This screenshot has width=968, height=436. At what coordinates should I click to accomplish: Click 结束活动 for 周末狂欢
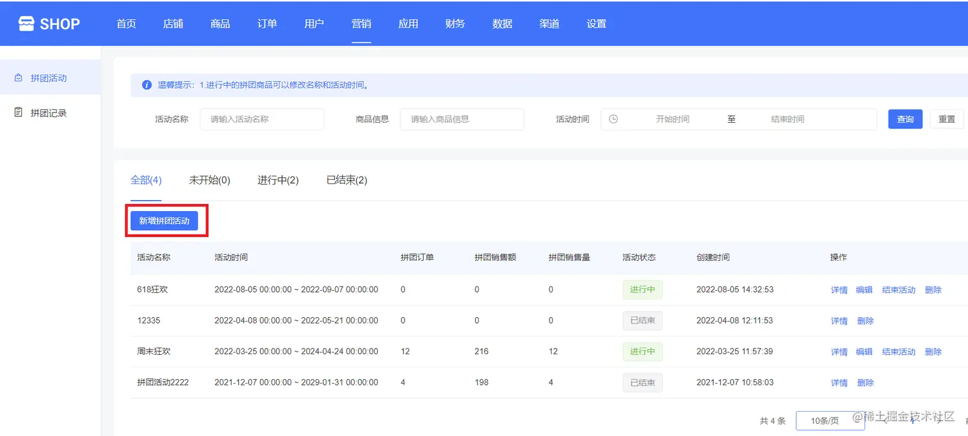point(899,352)
